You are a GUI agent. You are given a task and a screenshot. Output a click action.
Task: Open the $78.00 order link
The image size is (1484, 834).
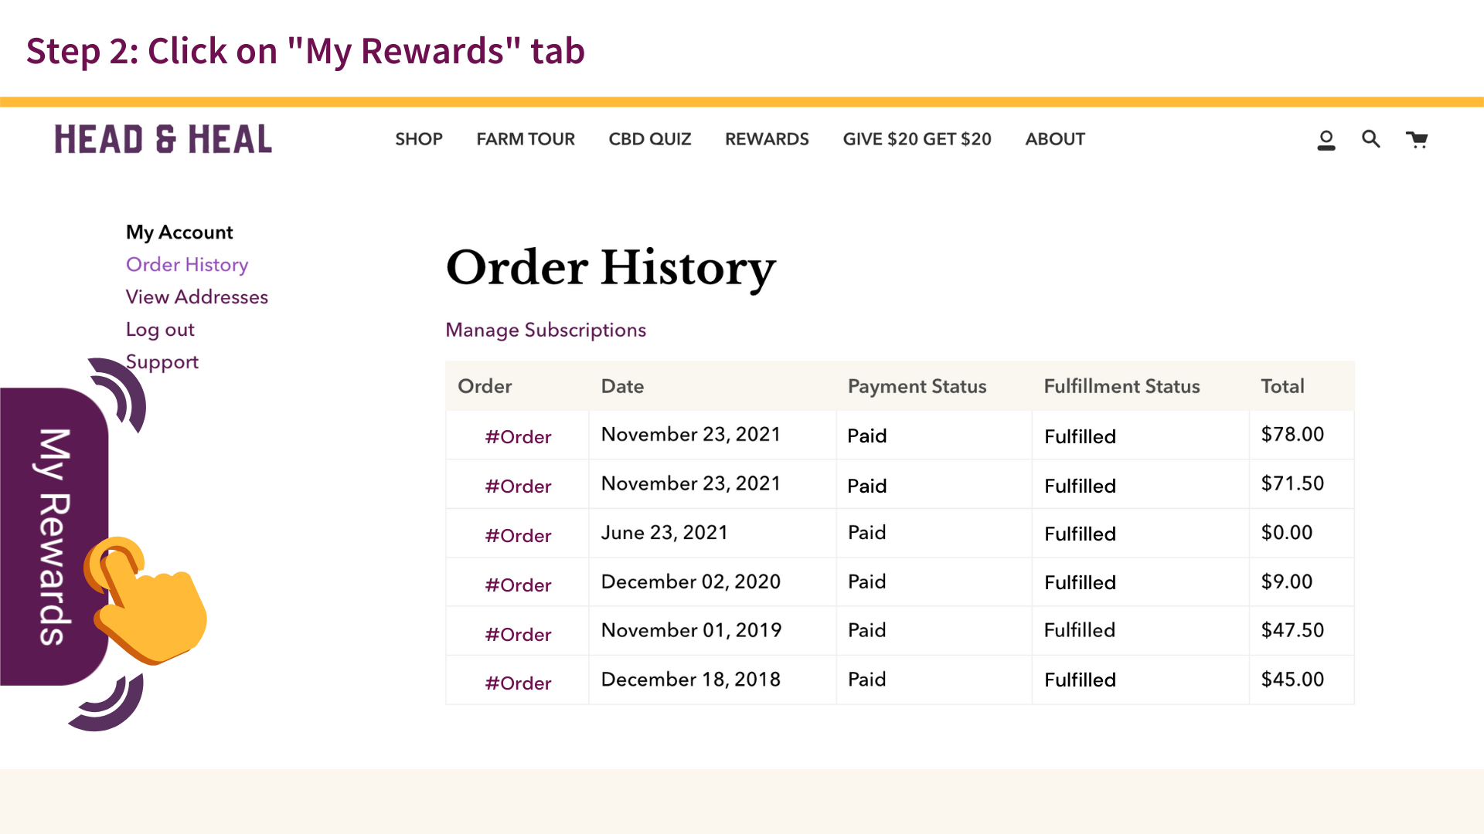pos(518,437)
